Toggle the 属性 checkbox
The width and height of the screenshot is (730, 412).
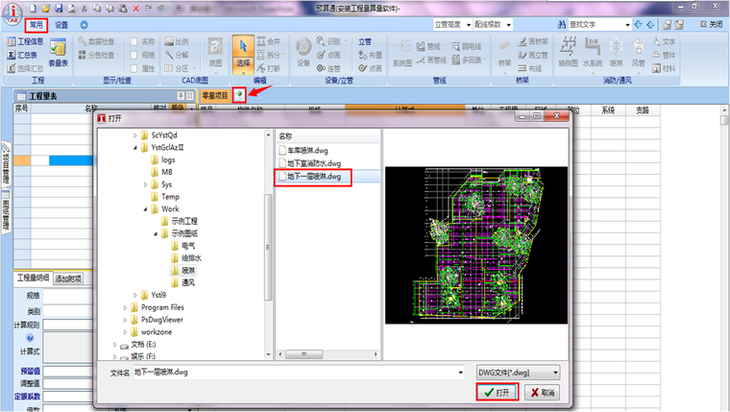(x=134, y=68)
